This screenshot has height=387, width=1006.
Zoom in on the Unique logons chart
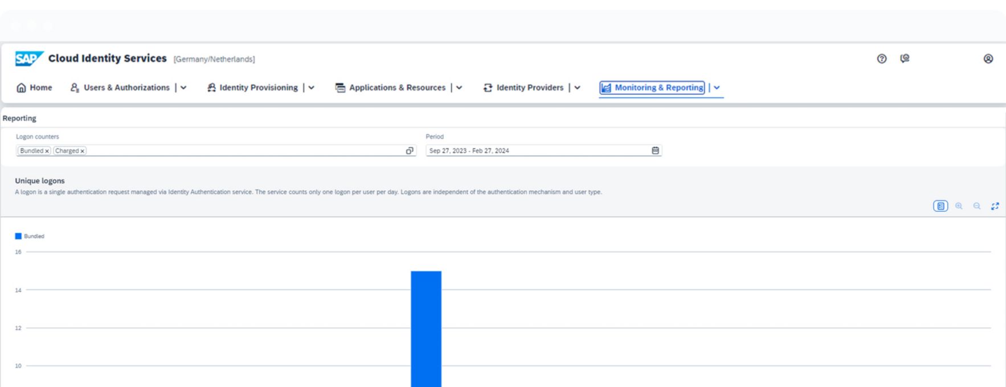(959, 206)
